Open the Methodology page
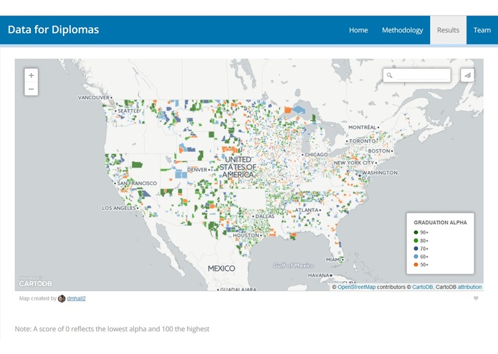This screenshot has width=498, height=354. 403,30
